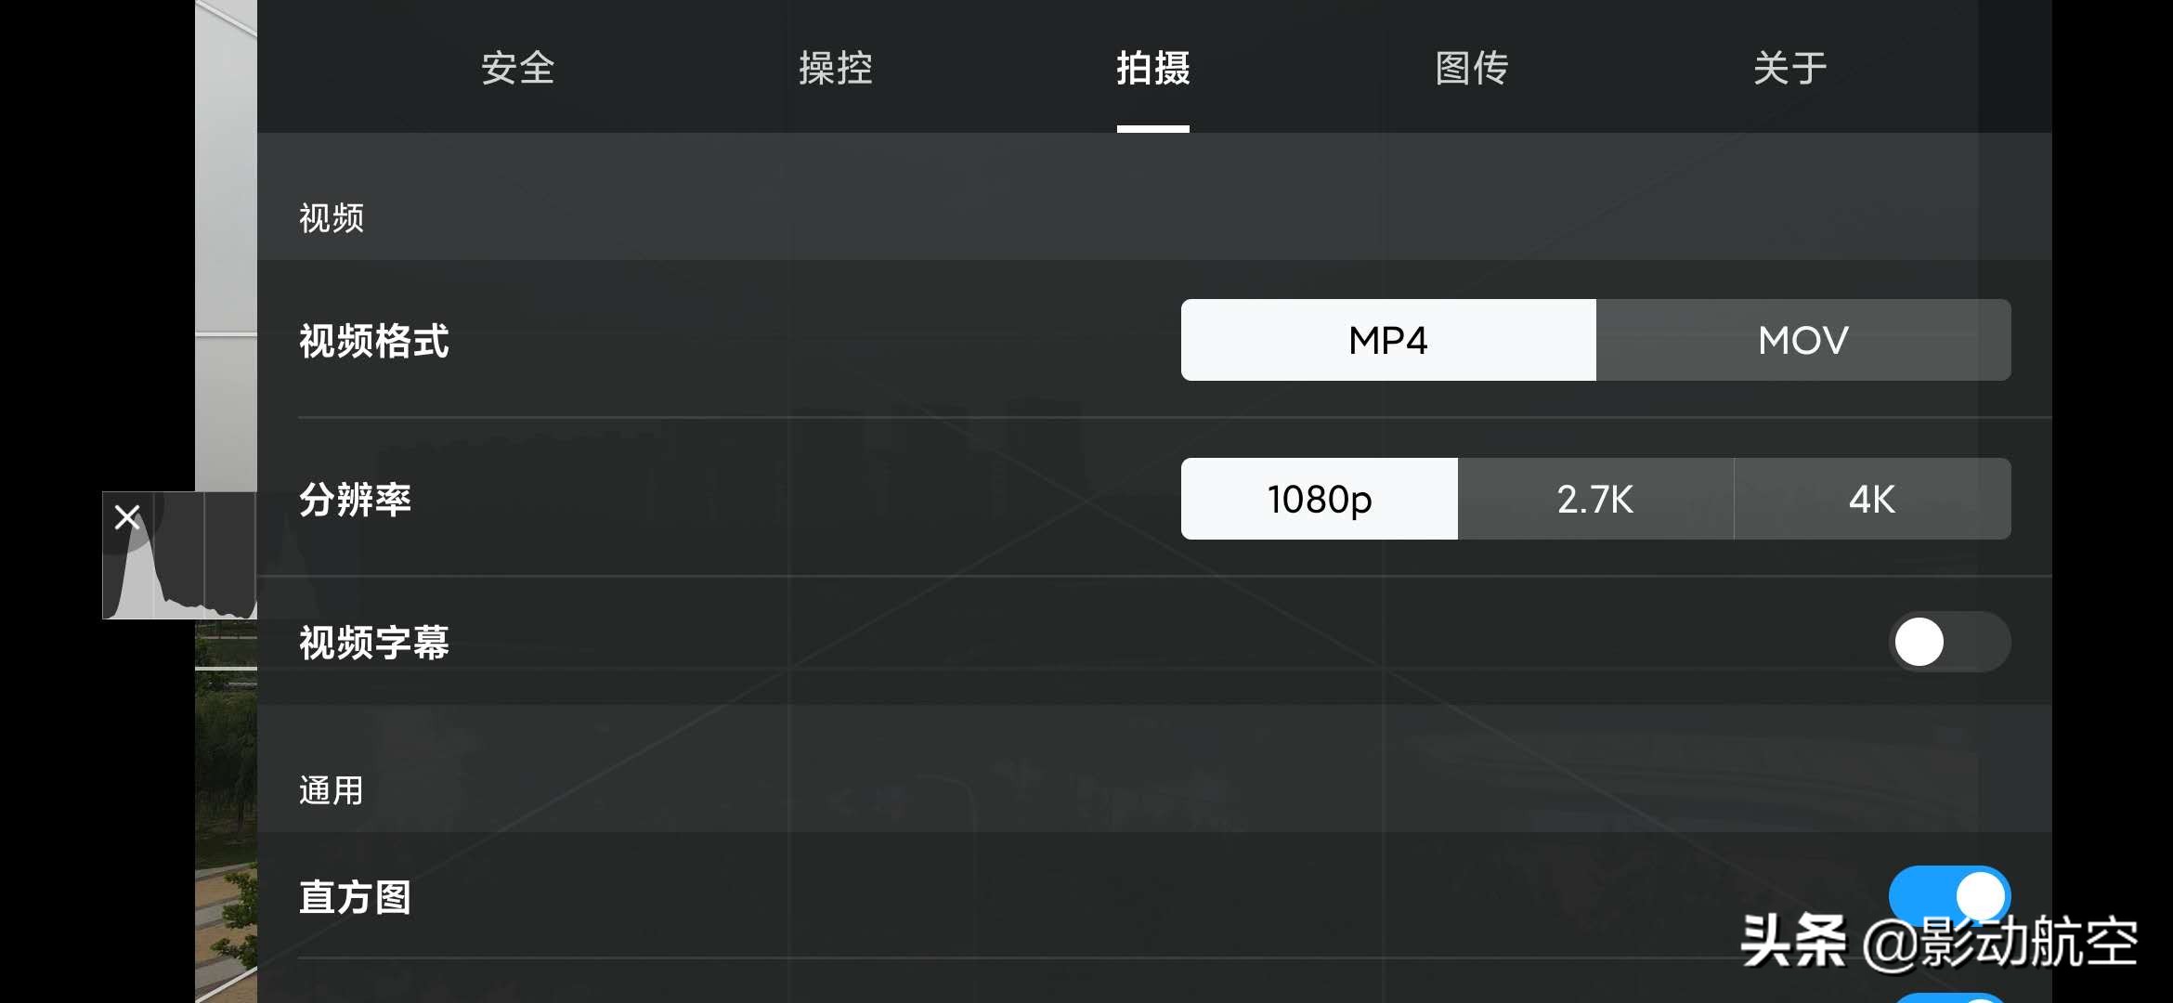The width and height of the screenshot is (2173, 1003).
Task: Switch resolution to 4K
Action: coord(1871,499)
